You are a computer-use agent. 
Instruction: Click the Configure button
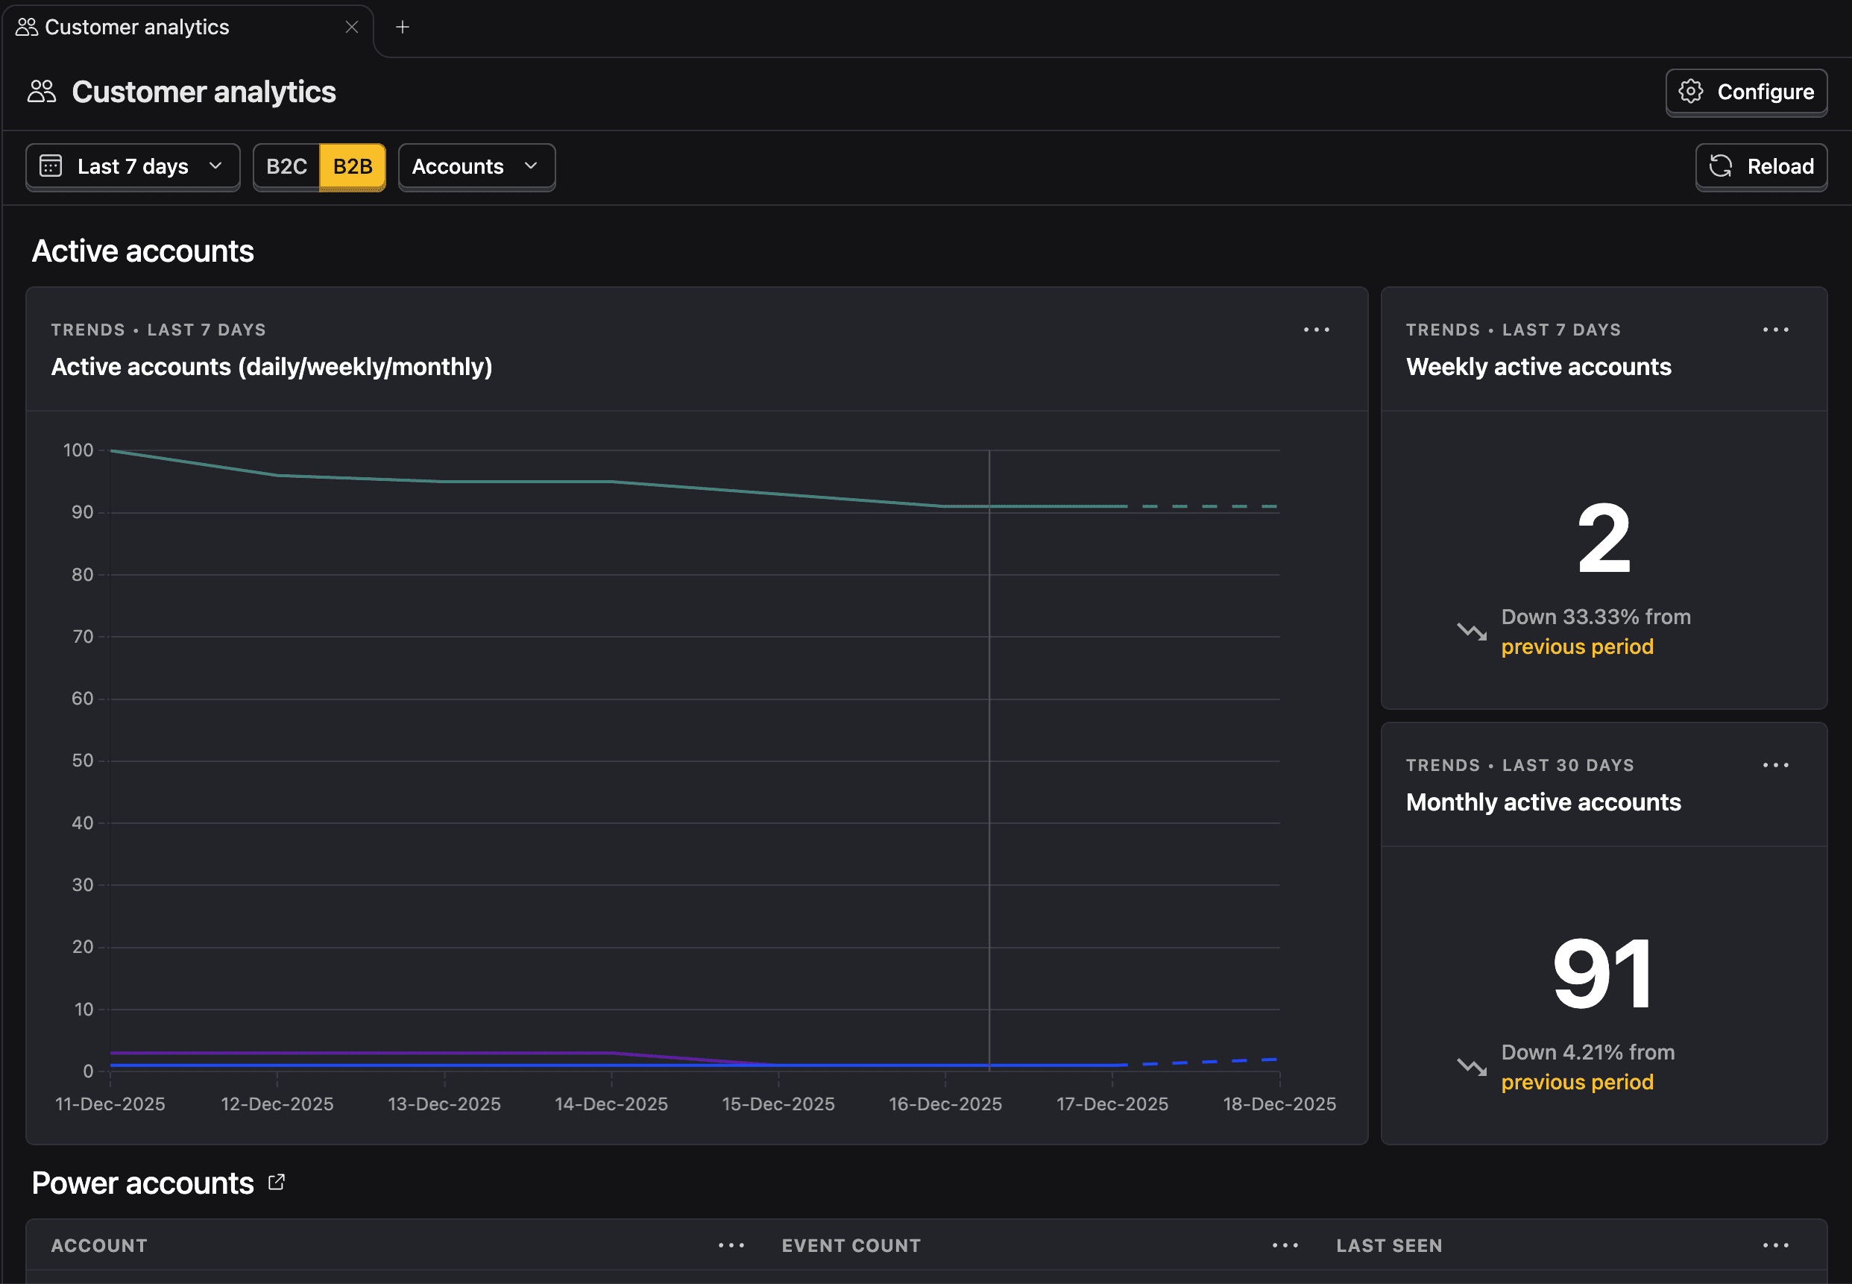tap(1746, 92)
